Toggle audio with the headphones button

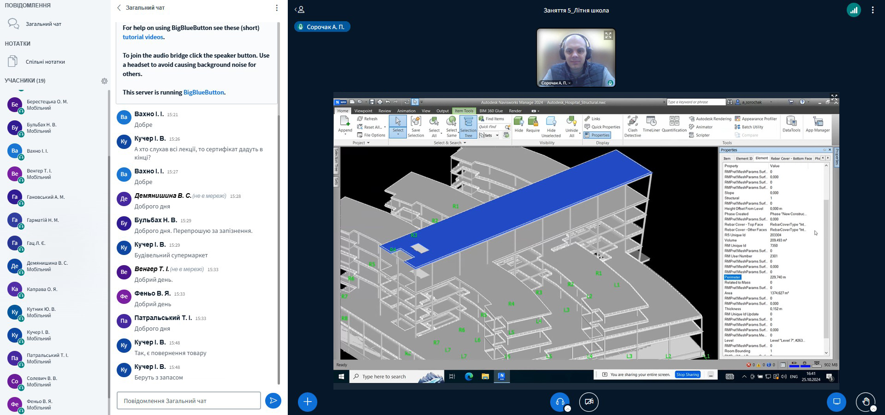click(560, 402)
